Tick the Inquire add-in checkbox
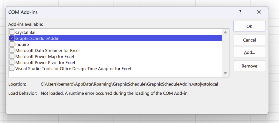 (x=12, y=44)
